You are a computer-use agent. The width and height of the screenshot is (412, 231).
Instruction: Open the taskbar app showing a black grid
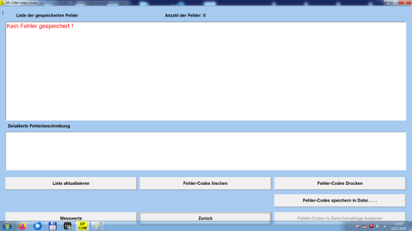[67, 226]
